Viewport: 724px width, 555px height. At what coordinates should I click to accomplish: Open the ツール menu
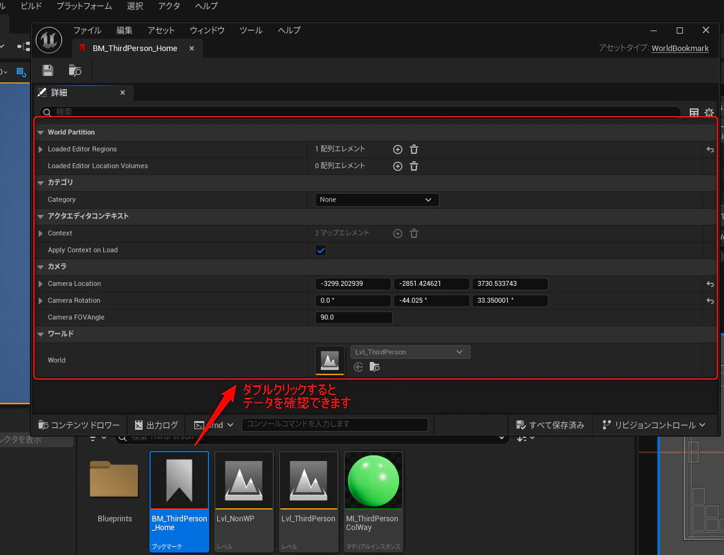click(x=251, y=31)
